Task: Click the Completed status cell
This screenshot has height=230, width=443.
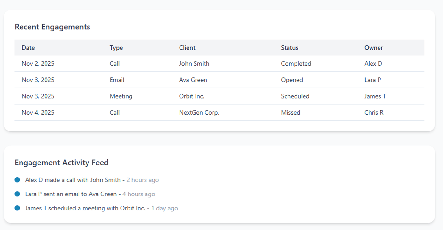Action: point(296,64)
